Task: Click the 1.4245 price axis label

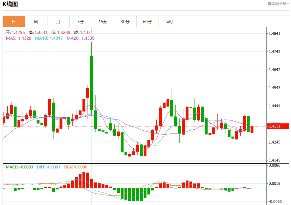Action: pos(274,142)
